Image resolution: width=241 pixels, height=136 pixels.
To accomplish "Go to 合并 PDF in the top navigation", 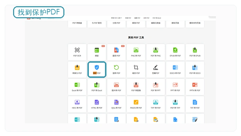I will 146,18.
